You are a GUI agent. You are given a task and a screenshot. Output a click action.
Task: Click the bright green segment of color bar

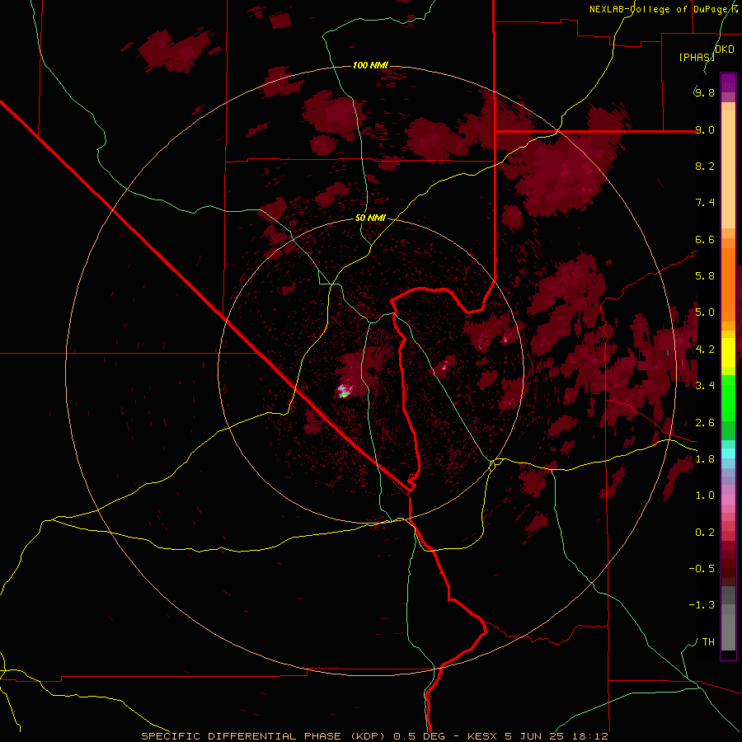tap(728, 398)
